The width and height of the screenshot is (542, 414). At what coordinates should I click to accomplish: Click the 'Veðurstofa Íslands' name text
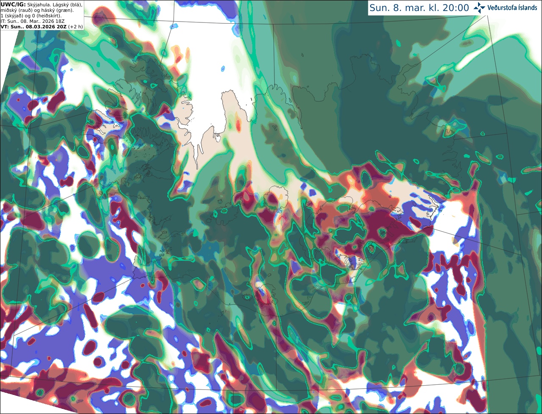512,8
